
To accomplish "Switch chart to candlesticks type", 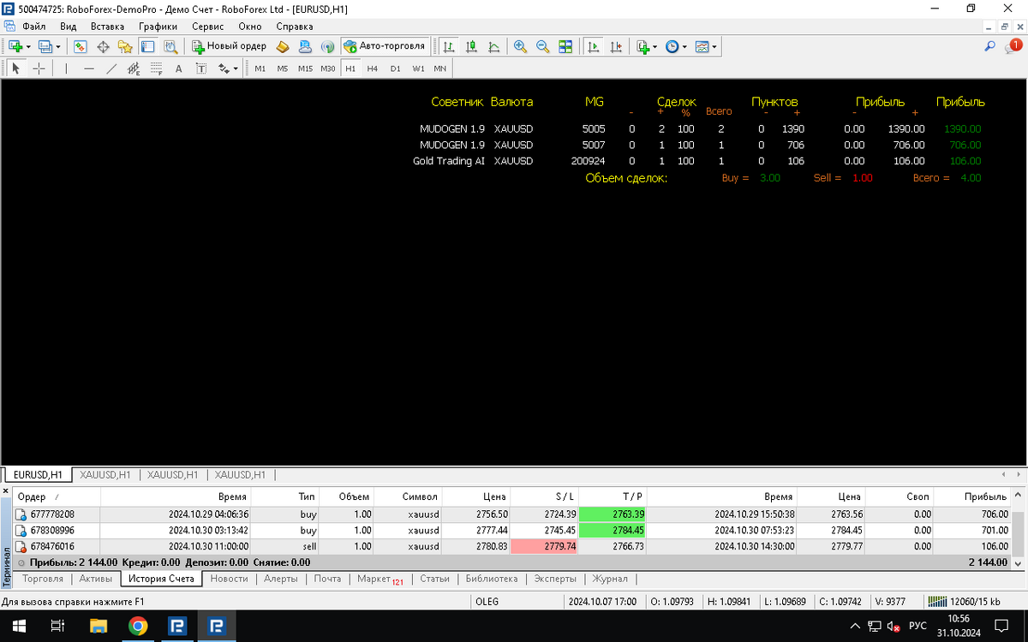I will click(471, 46).
